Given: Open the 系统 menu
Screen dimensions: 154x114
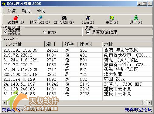Looking at the screenshot, I should pos(11,11).
